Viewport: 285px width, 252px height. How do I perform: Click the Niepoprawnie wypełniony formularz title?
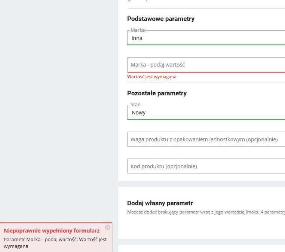coord(52,231)
